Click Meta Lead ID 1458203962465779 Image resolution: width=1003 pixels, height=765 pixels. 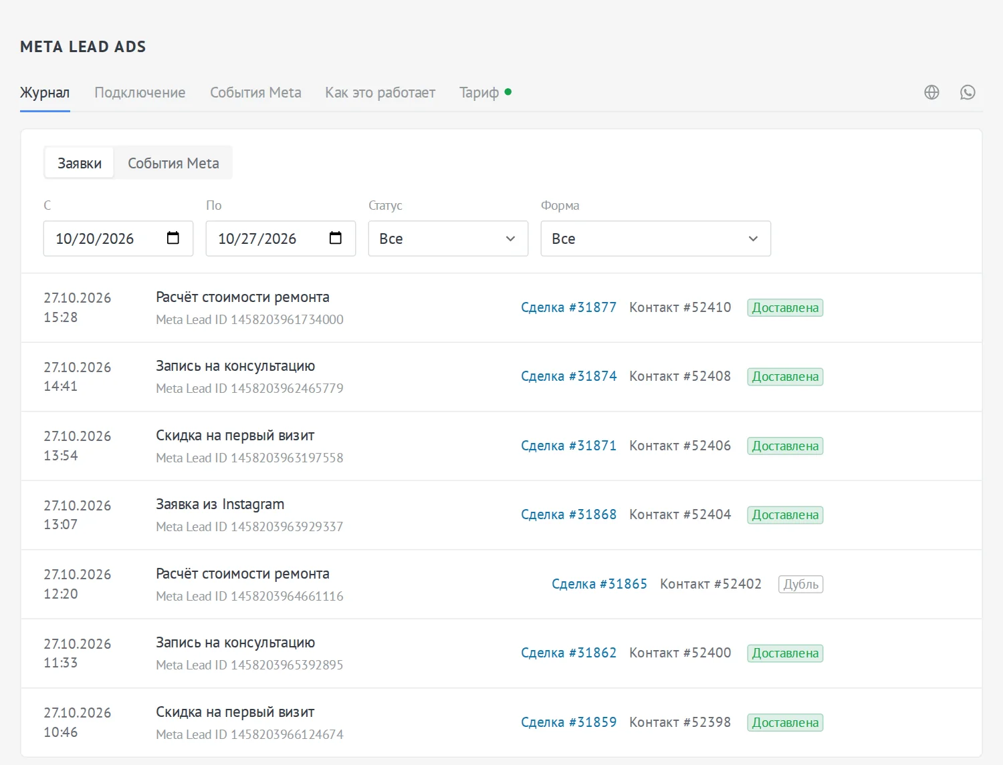pos(249,388)
